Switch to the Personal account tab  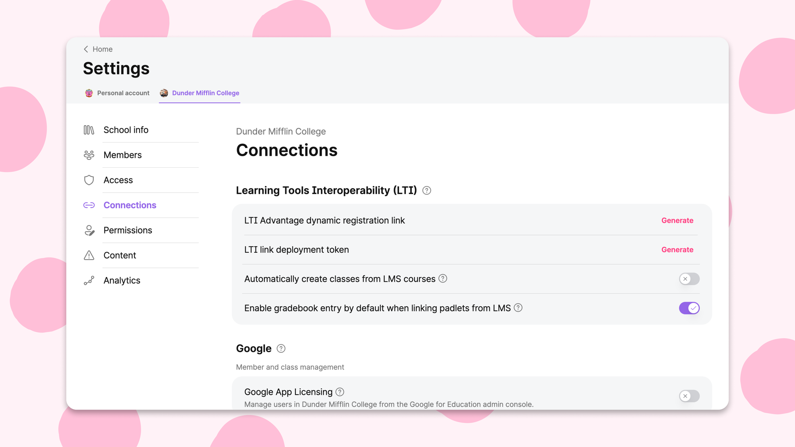point(117,93)
